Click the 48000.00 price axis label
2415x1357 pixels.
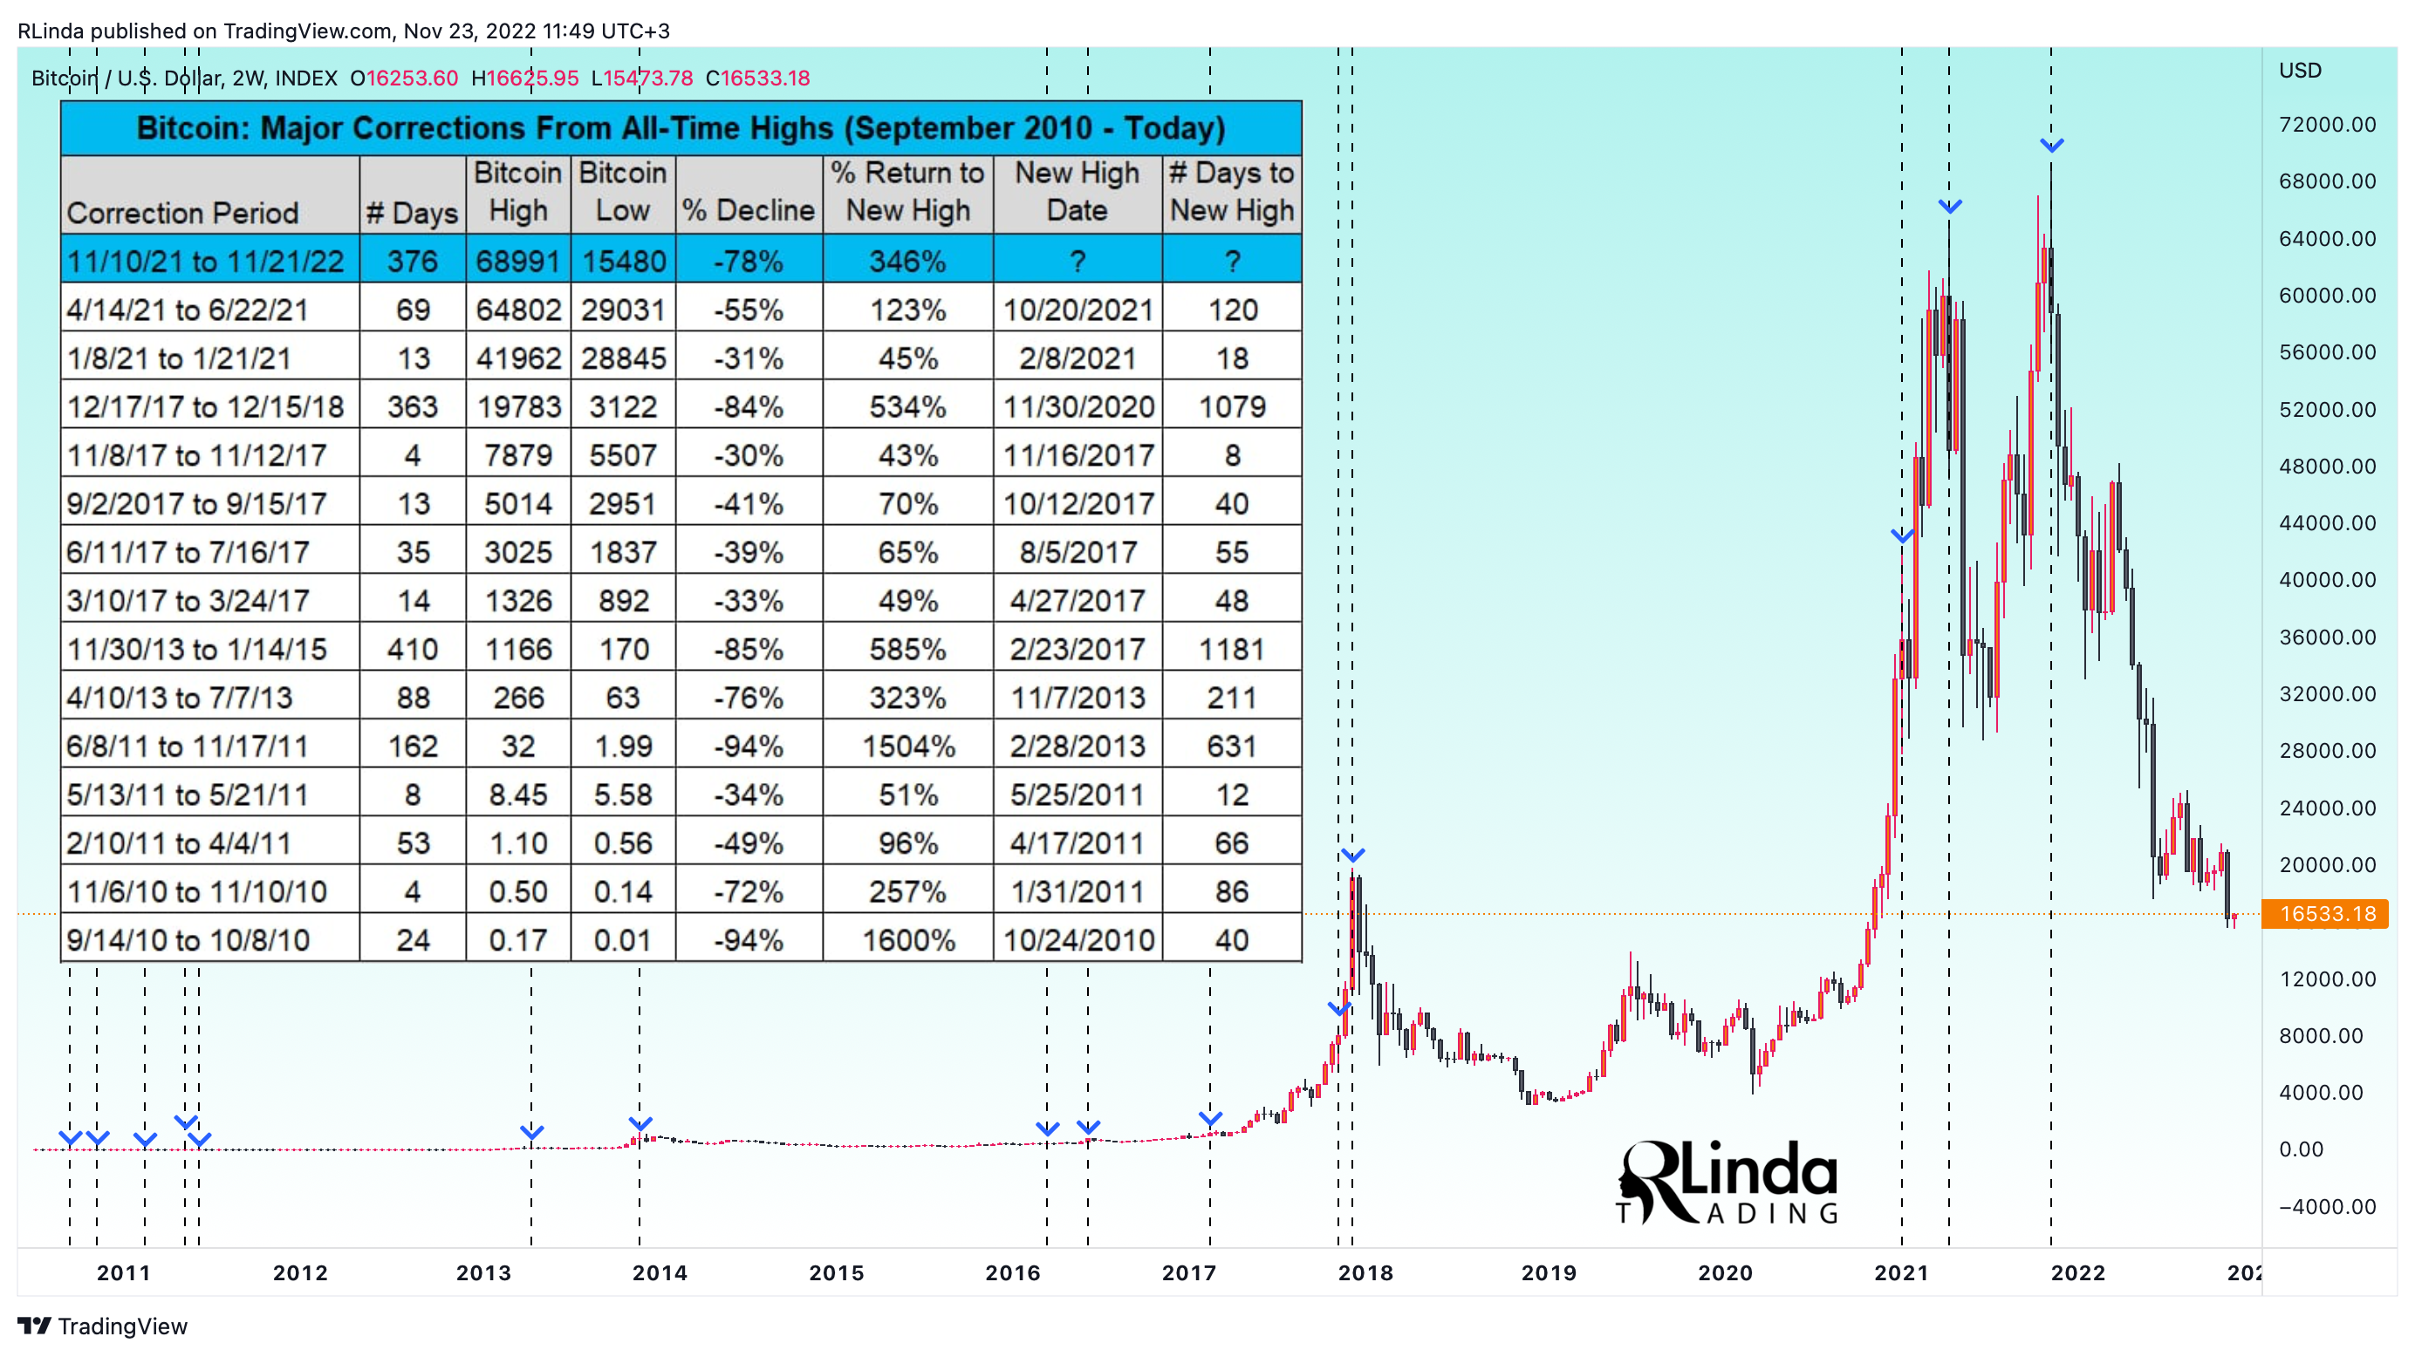coord(2328,466)
